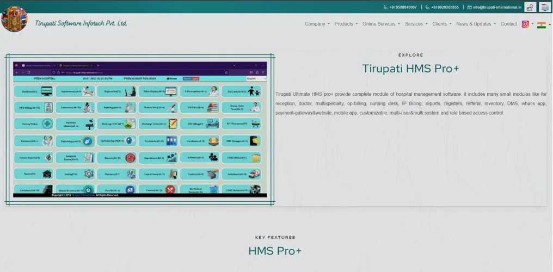Open the India flag language dropdown
553x272 pixels.
[x=544, y=24]
